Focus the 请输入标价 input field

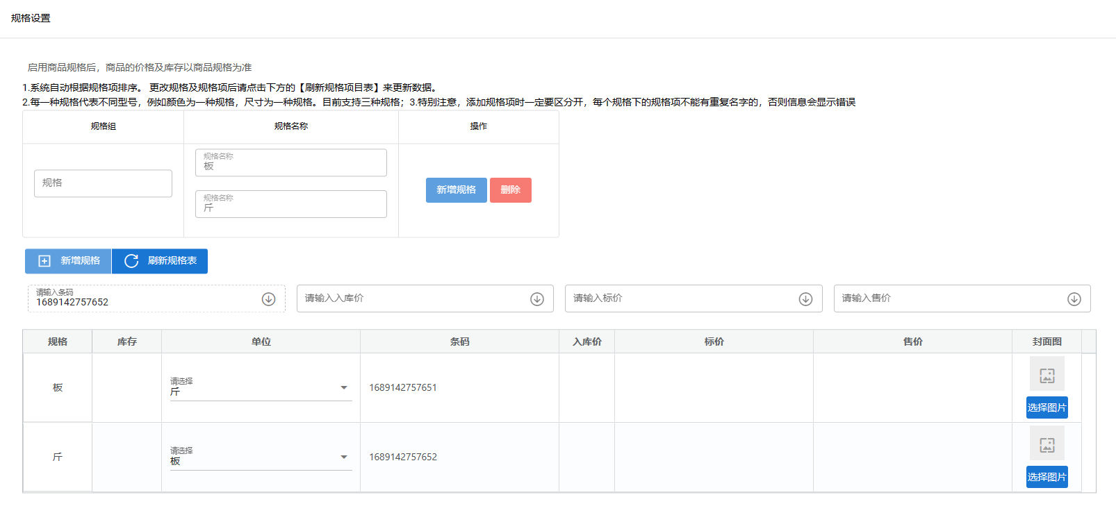point(694,298)
